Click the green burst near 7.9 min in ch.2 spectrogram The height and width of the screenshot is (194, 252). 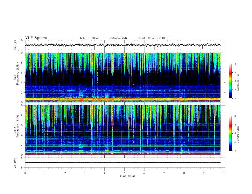pyautogui.click(x=182, y=151)
